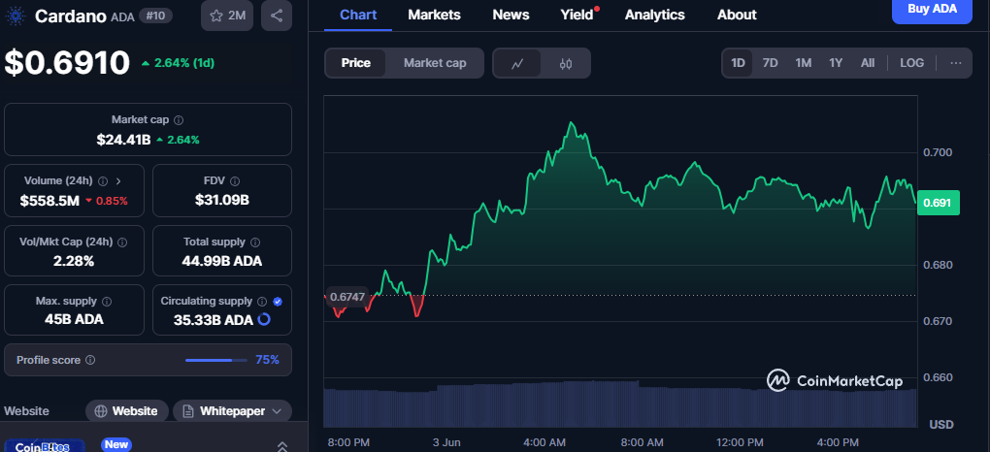Open the Website link button
This screenshot has width=990, height=452.
pos(127,411)
